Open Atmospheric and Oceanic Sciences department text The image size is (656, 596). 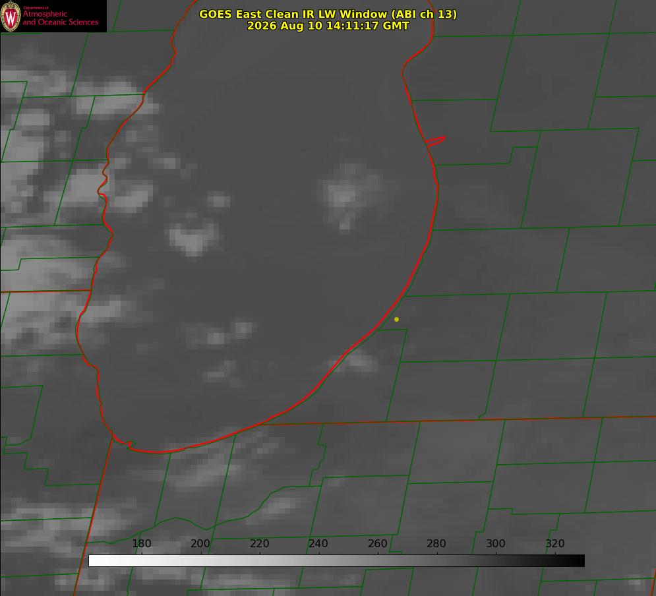pos(60,18)
